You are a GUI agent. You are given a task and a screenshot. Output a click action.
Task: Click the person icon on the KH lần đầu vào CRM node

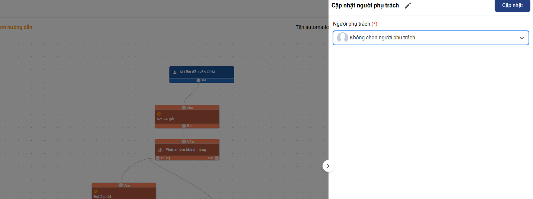point(175,72)
